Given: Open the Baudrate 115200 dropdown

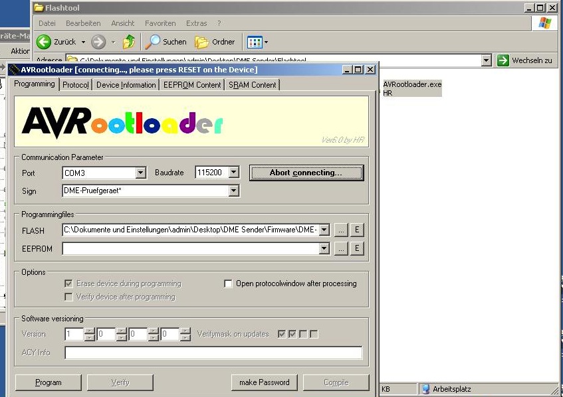Looking at the screenshot, I should (x=233, y=173).
